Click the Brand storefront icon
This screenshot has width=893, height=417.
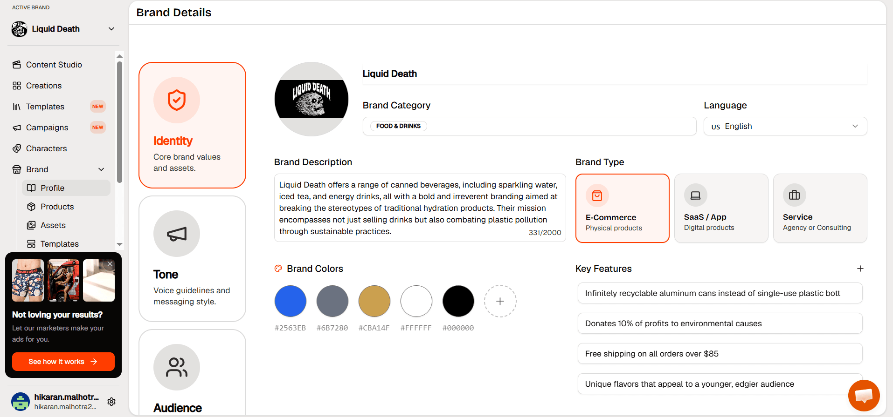pyautogui.click(x=17, y=169)
